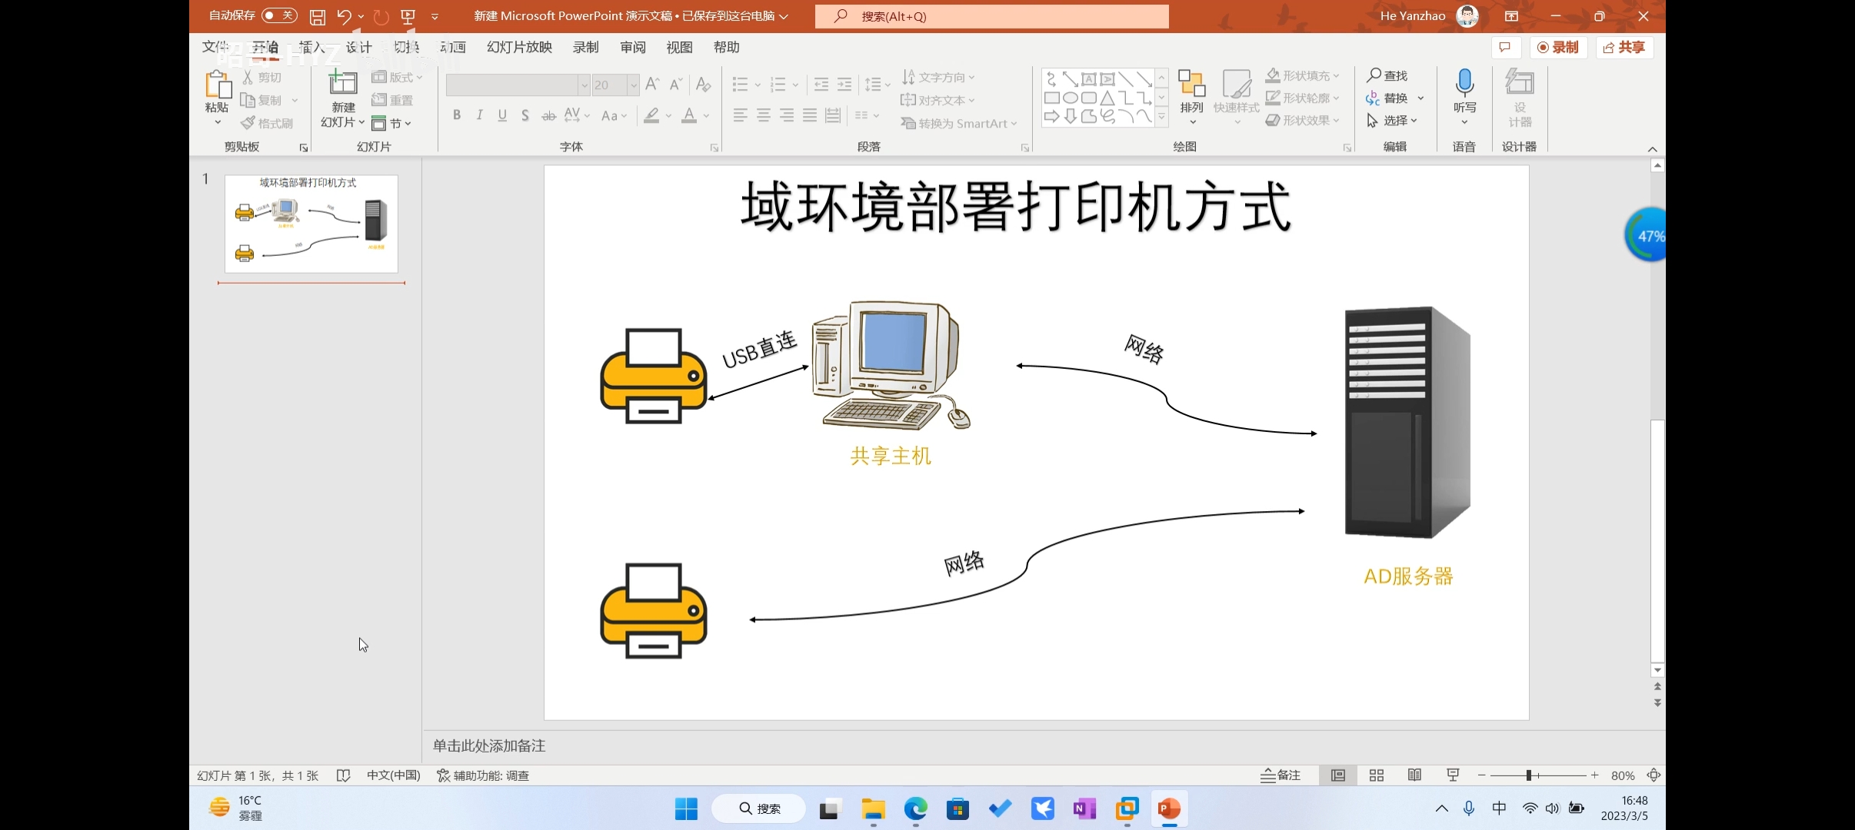Viewport: 1855px width, 830px height.
Task: Switch to slide sorter view icon
Action: tap(1377, 775)
